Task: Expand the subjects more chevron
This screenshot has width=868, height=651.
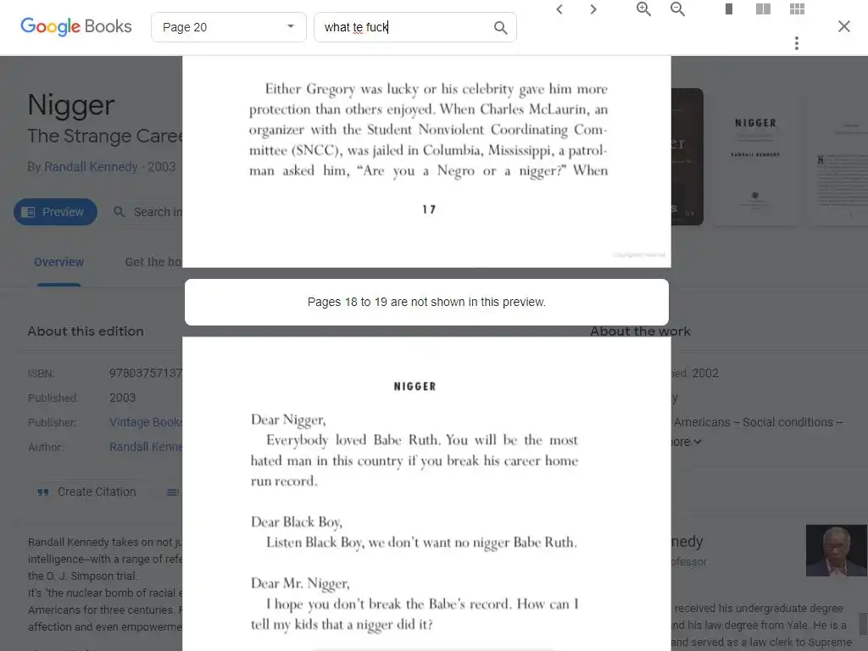Action: click(698, 442)
